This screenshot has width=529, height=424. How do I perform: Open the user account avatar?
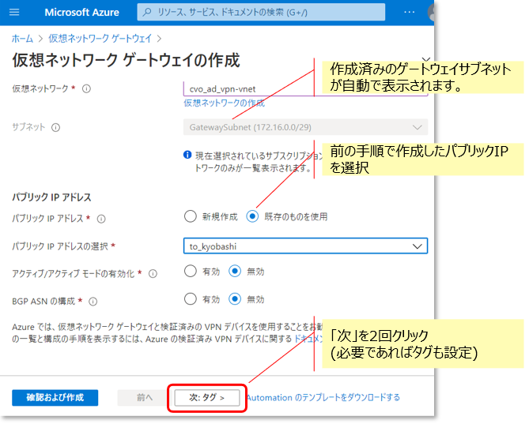pyautogui.click(x=431, y=13)
